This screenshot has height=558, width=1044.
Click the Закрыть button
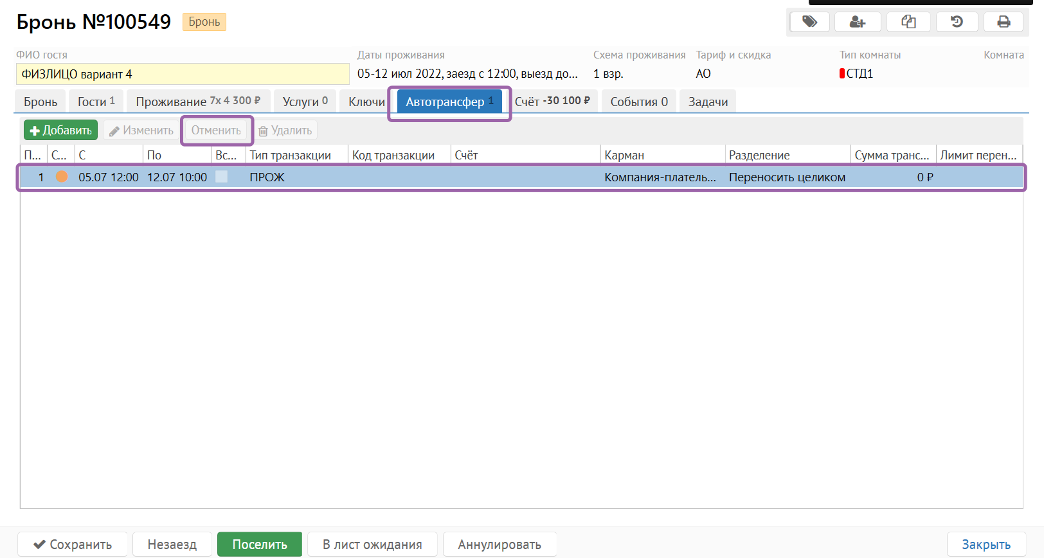[986, 544]
